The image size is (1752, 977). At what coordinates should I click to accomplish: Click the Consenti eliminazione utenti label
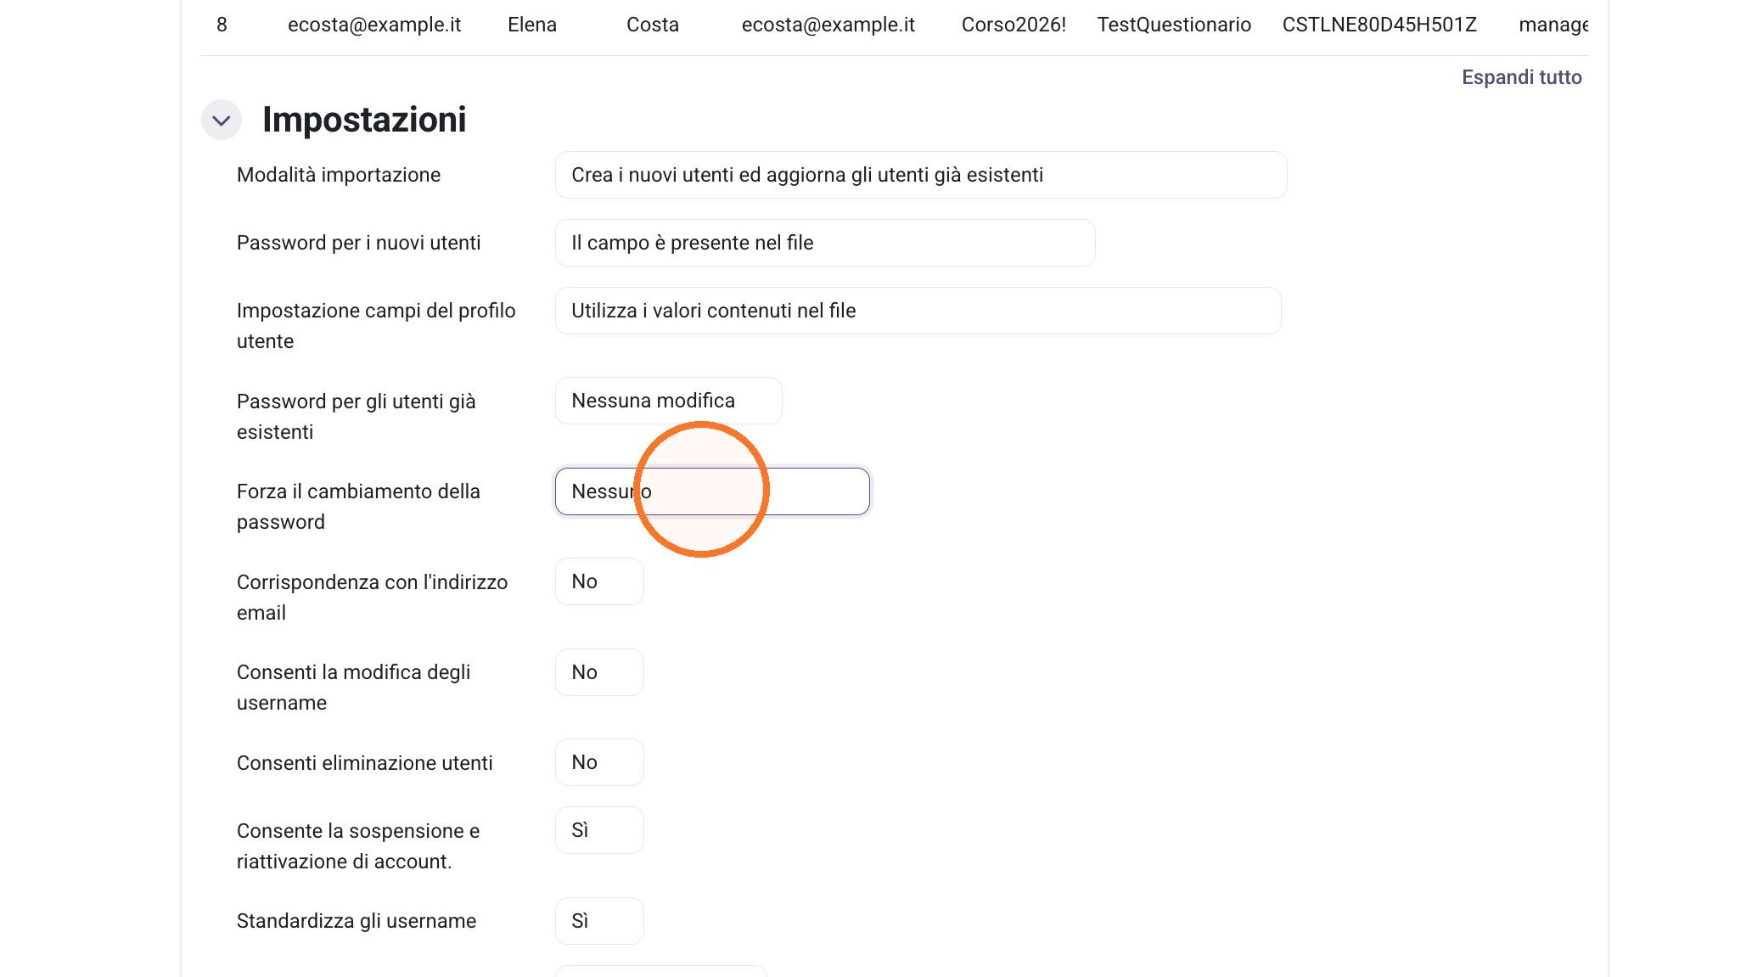coord(365,763)
